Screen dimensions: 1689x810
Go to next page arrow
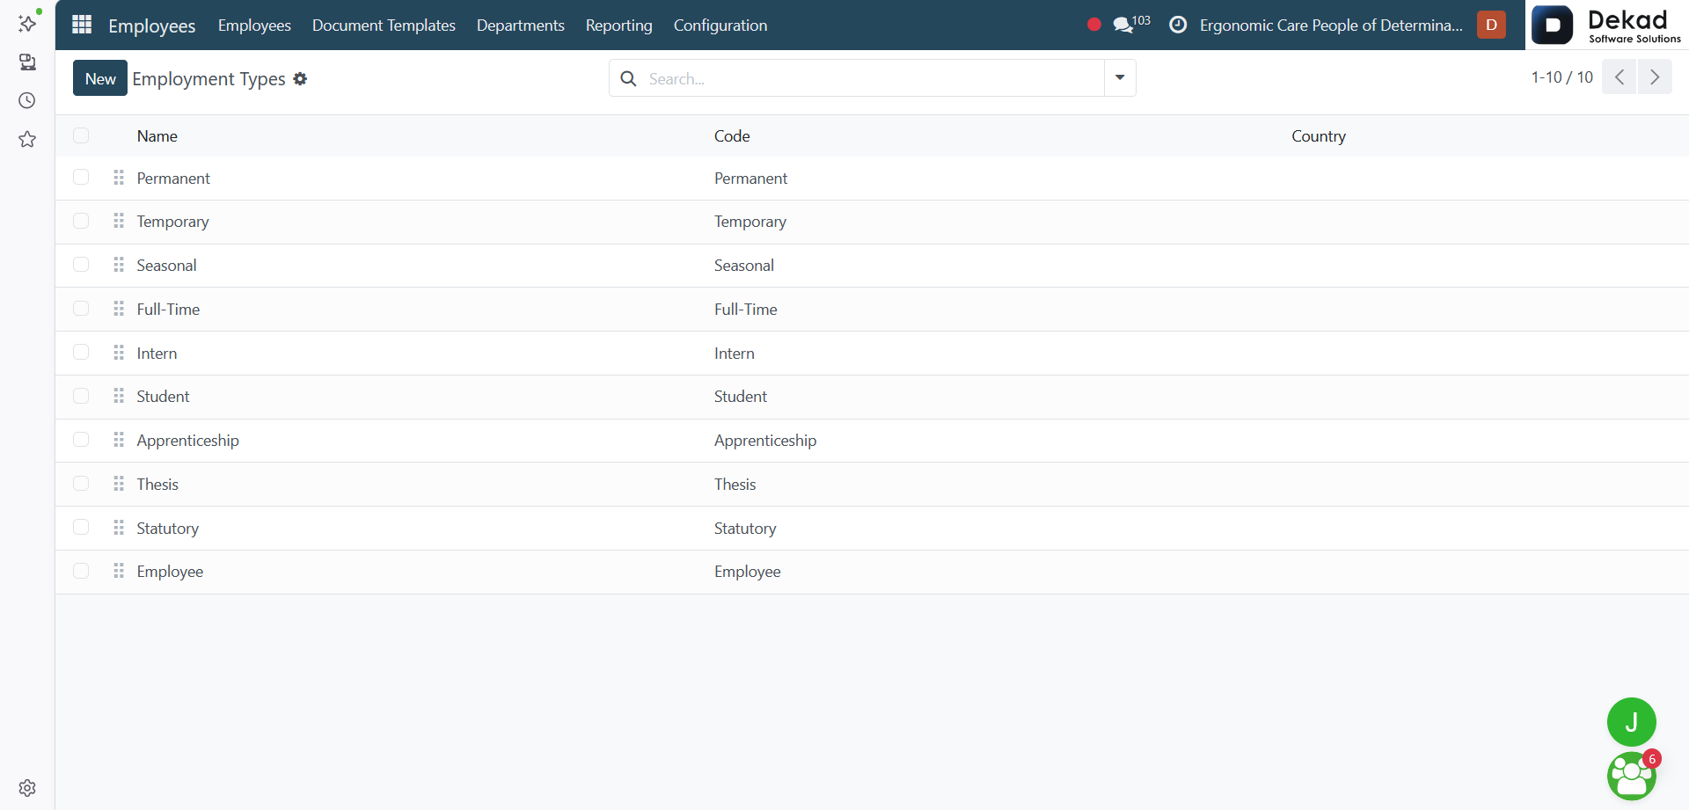(1655, 77)
